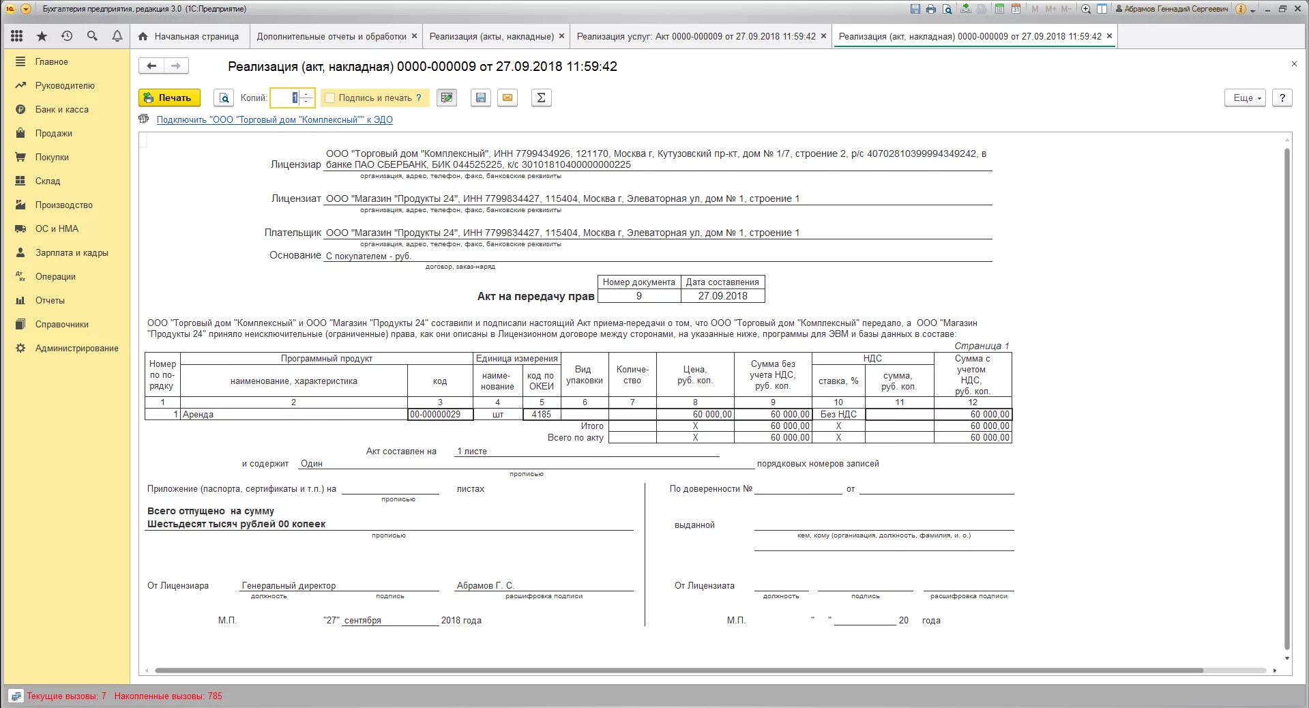Increase the copies count with up arrow
This screenshot has width=1309, height=708.
point(306,93)
